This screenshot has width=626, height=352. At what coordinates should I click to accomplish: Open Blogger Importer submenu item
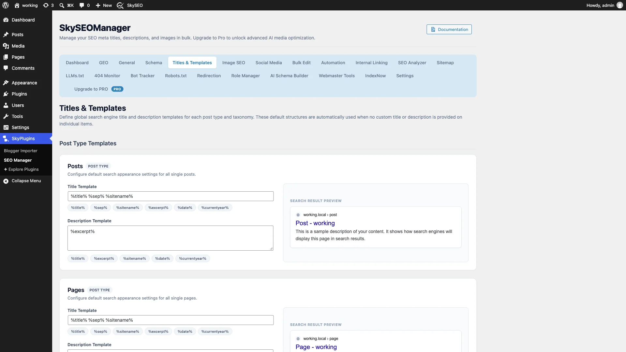pos(21,151)
